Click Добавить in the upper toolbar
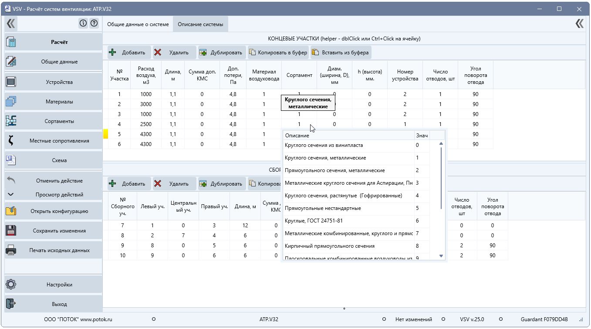 (x=129, y=53)
